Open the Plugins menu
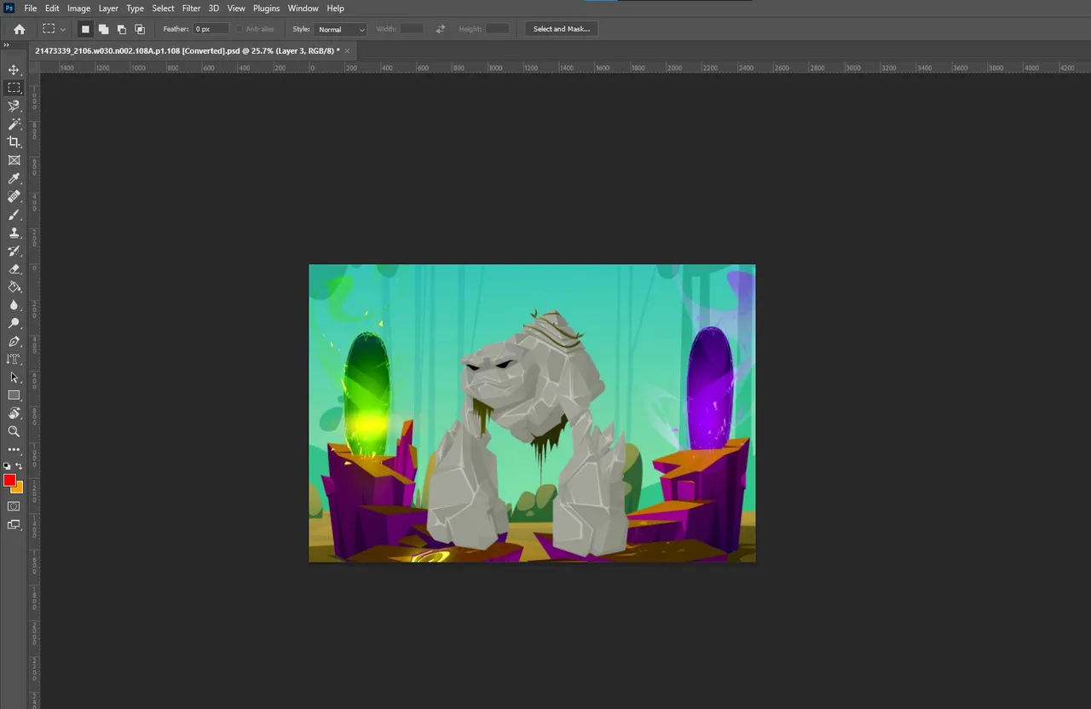Screen dimensions: 1091x709 267,9
